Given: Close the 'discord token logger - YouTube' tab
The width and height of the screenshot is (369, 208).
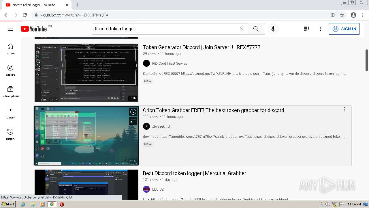Looking at the screenshot, I should point(67,5).
